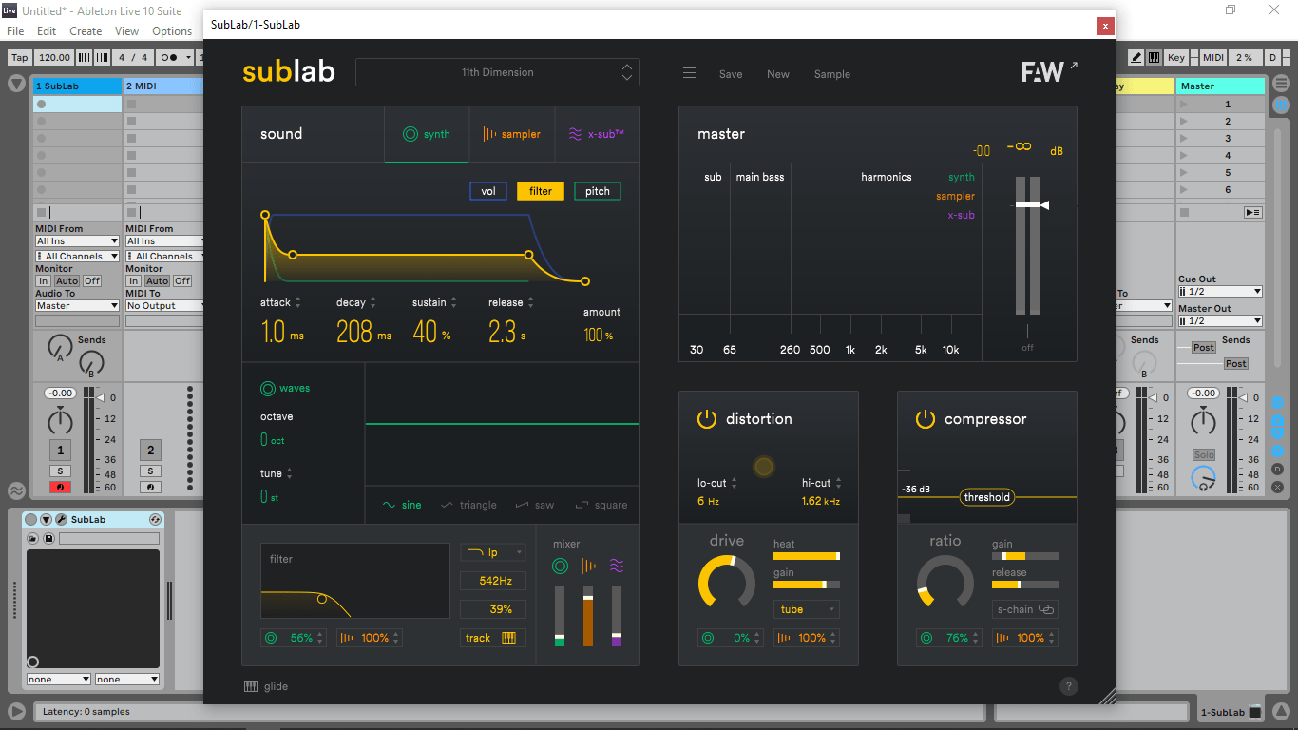Select the sampler channel icon in mixer
The image size is (1298, 730).
(x=588, y=567)
